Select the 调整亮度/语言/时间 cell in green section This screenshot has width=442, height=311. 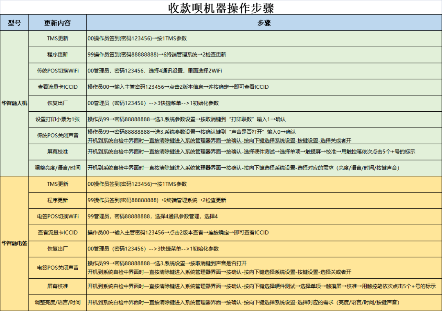click(x=57, y=167)
